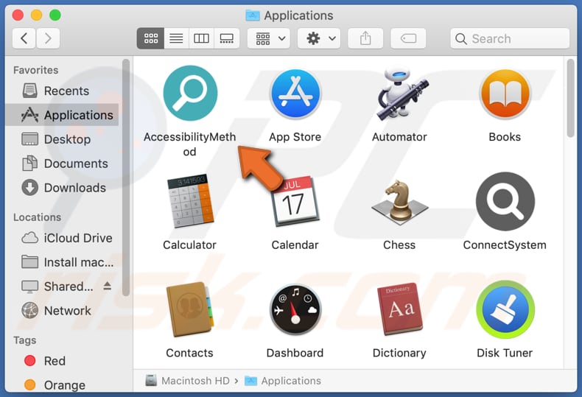Switch to column view mode
This screenshot has height=397, width=582.
coord(202,38)
